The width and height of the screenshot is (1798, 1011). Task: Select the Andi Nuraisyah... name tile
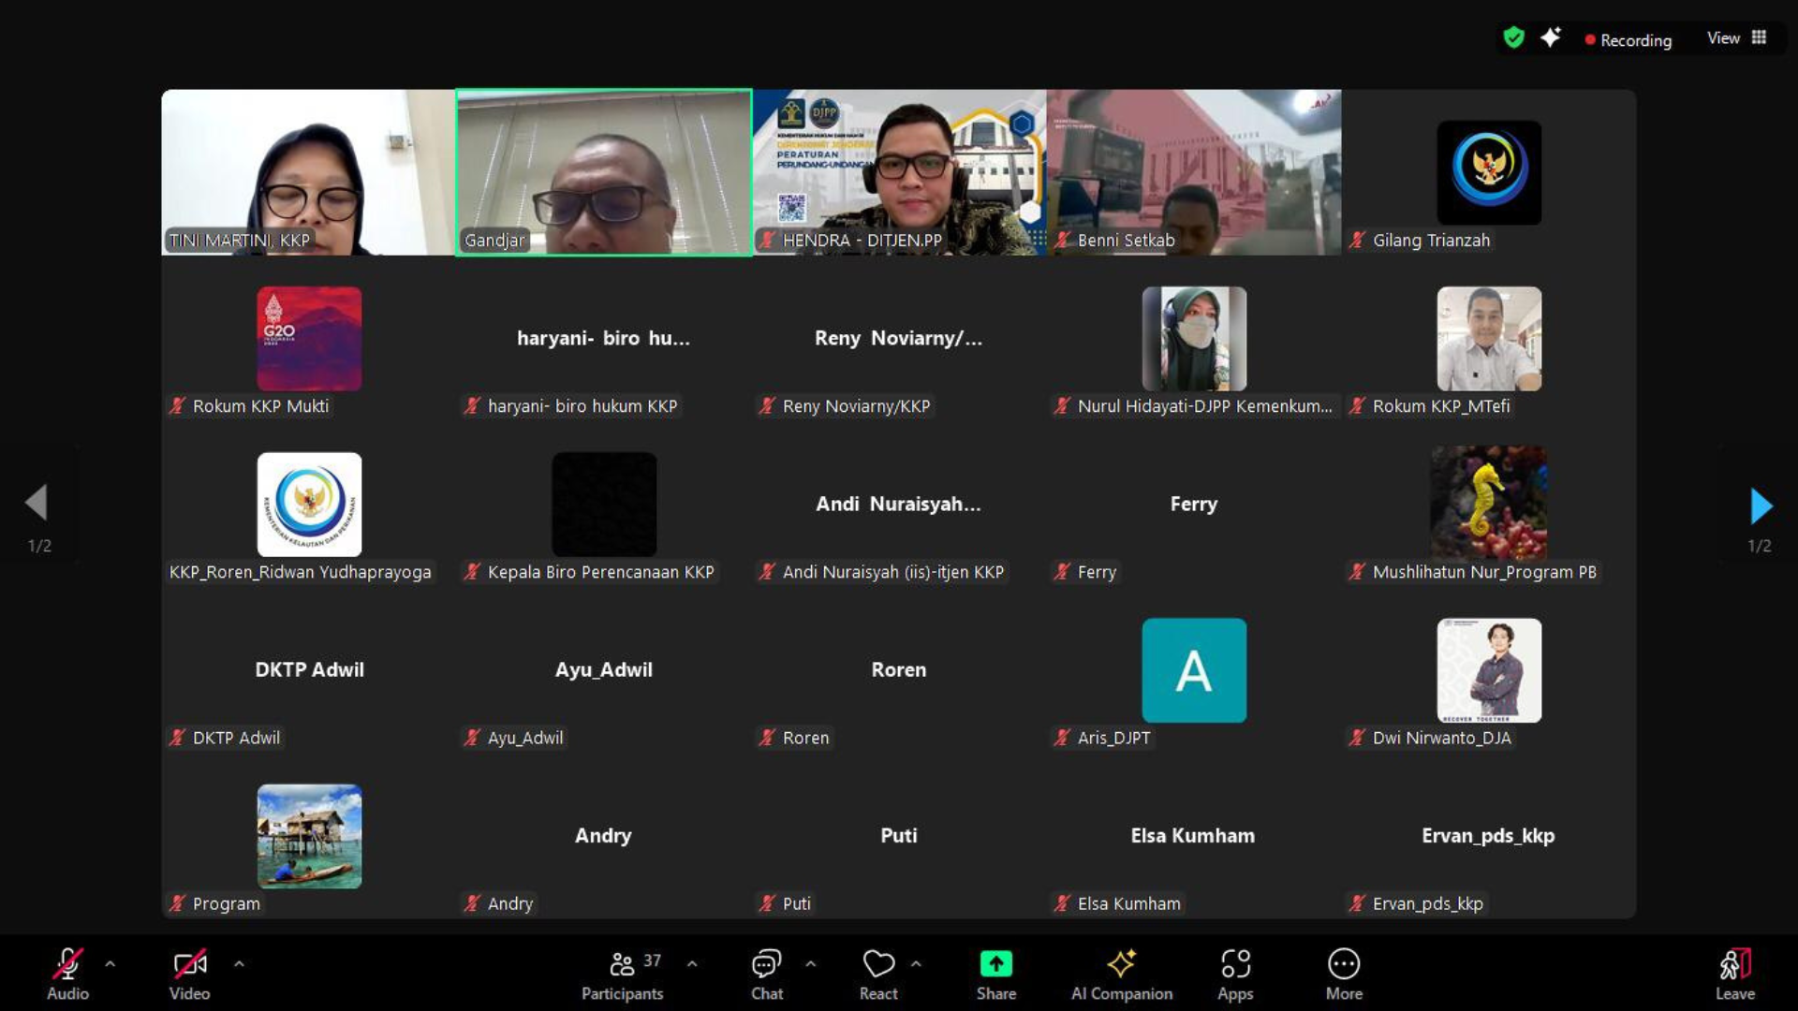click(x=899, y=504)
